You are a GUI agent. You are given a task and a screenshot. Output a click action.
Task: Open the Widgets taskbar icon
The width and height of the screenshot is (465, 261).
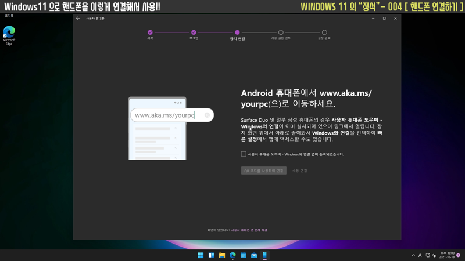(x=211, y=255)
